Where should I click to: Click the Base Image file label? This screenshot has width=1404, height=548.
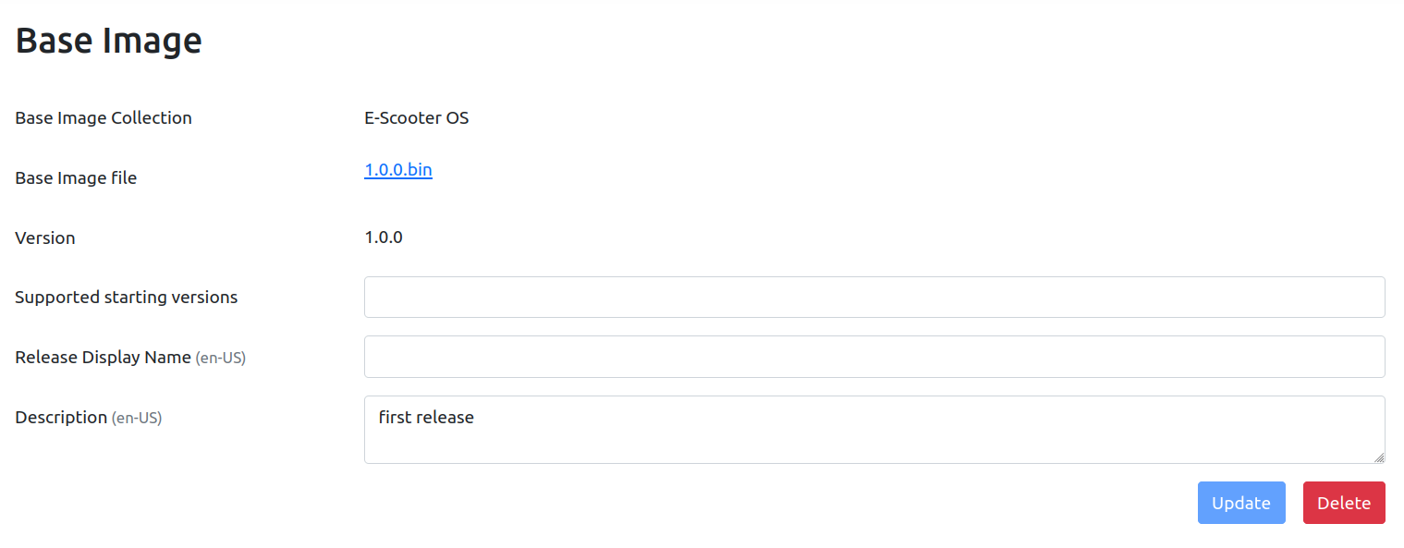[x=76, y=178]
